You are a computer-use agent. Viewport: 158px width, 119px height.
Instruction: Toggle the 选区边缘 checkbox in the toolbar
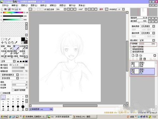[x=45, y=9]
